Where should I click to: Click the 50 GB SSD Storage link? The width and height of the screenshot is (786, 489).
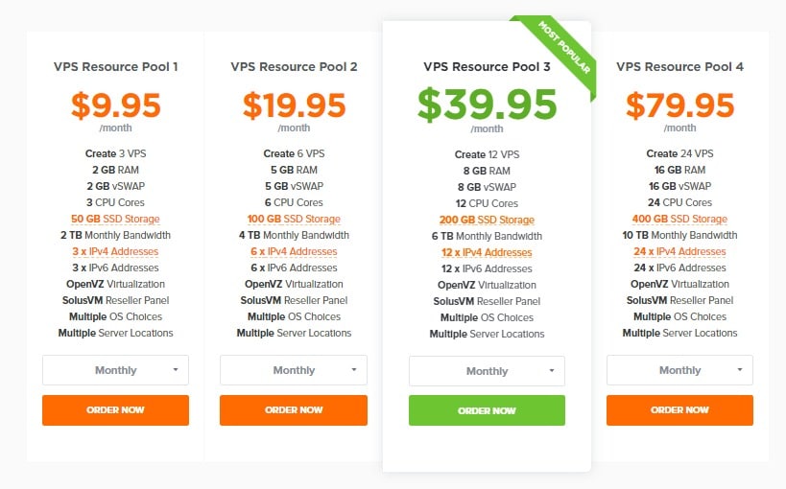(115, 219)
